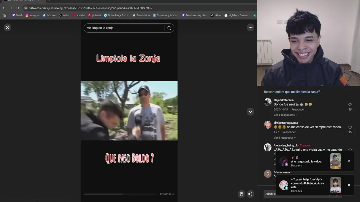Like alejandrataravini's comment

350,105
